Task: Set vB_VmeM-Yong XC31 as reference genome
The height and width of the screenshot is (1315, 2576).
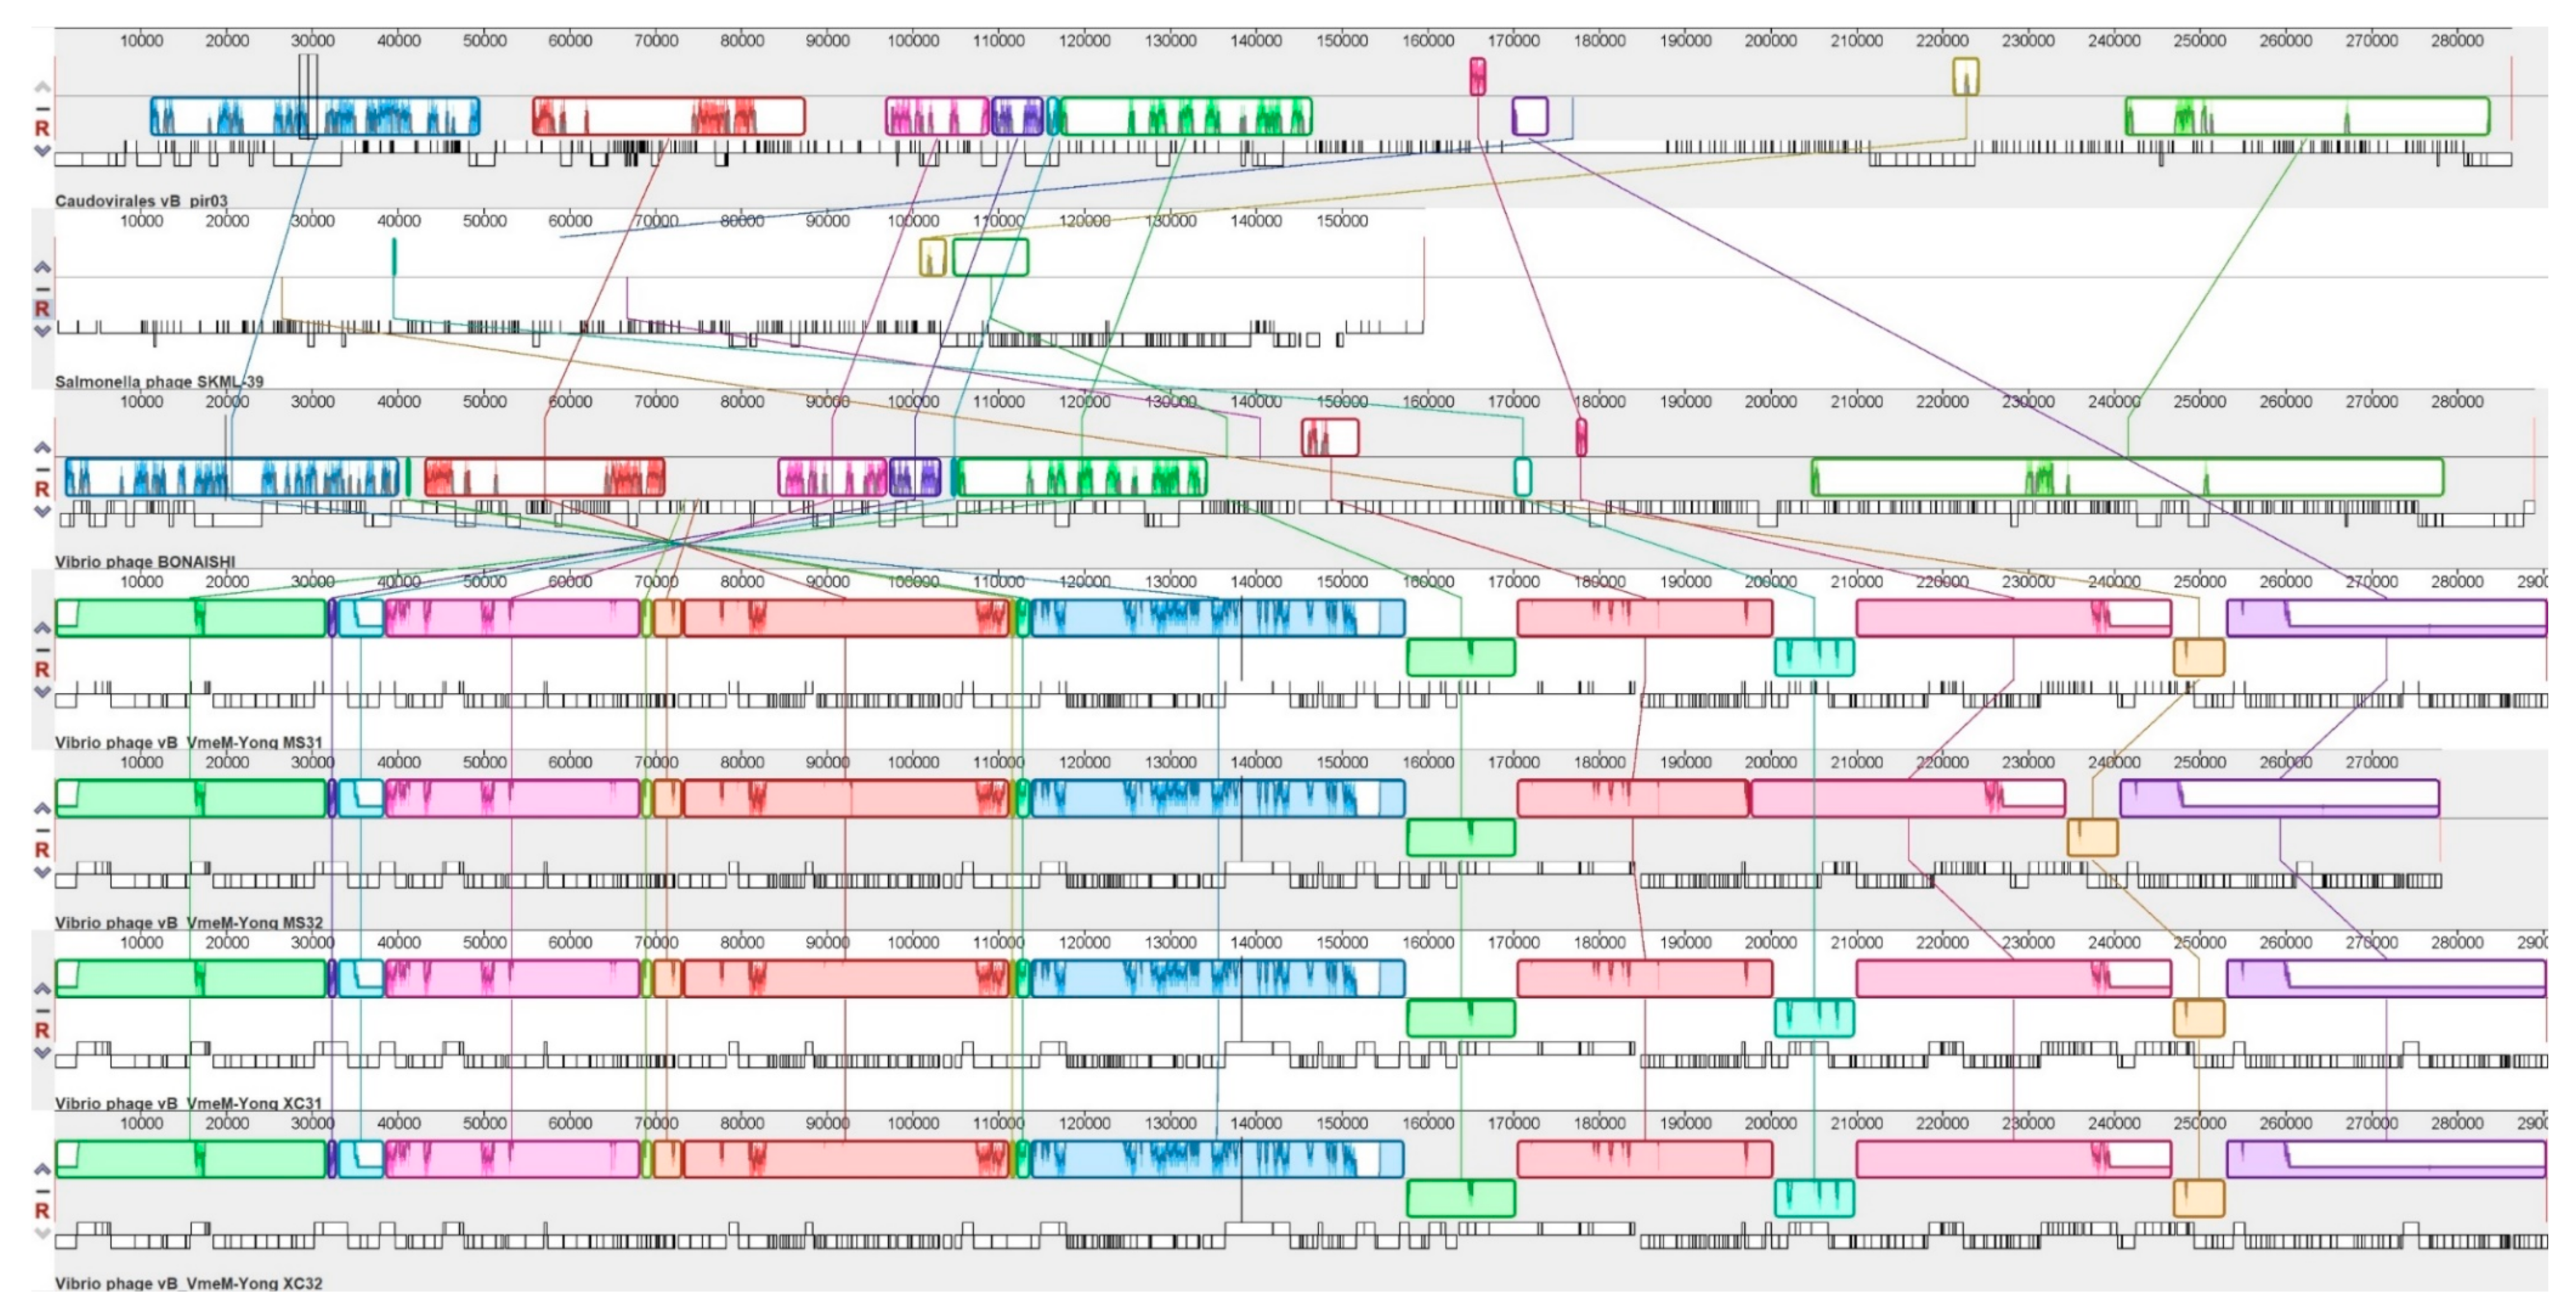Action: [x=42, y=1030]
